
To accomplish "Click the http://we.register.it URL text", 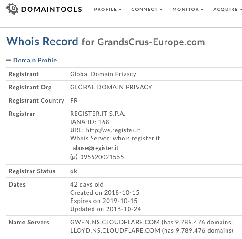I will pos(113,130).
